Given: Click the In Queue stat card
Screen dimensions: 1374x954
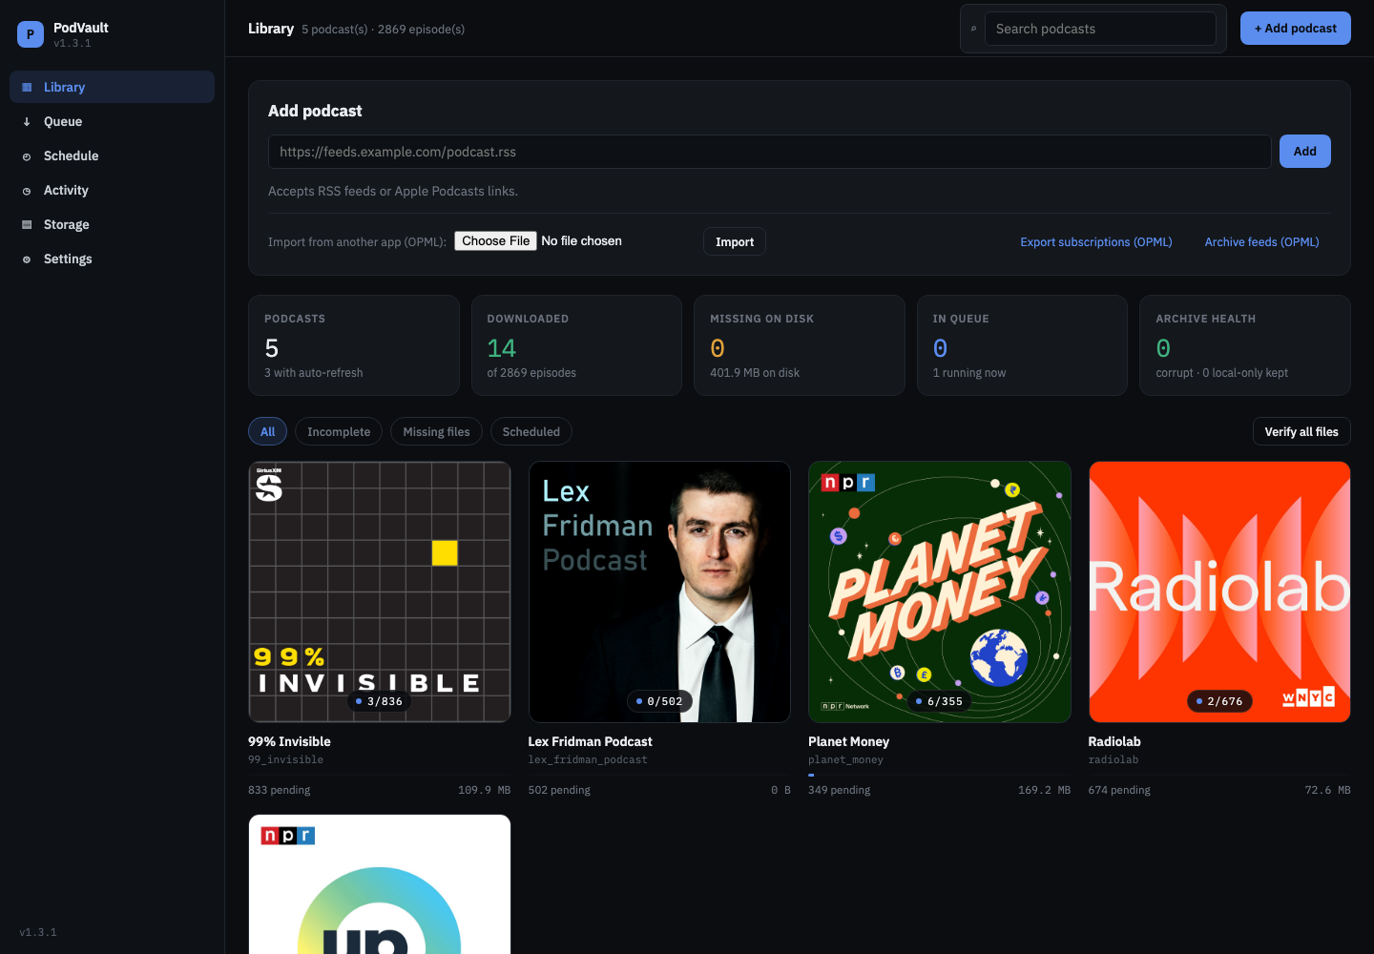Looking at the screenshot, I should click(1022, 345).
